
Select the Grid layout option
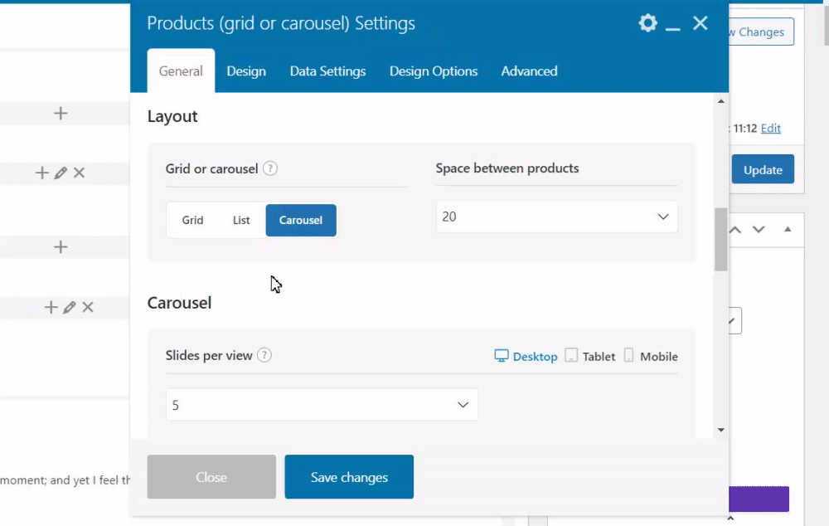point(193,221)
